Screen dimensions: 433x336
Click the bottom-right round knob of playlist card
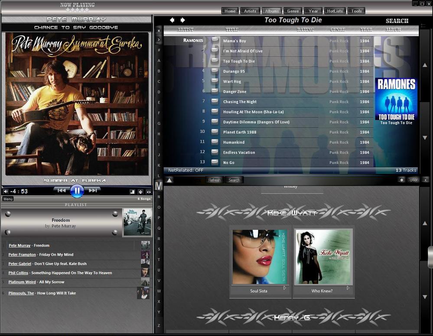pos(115,233)
